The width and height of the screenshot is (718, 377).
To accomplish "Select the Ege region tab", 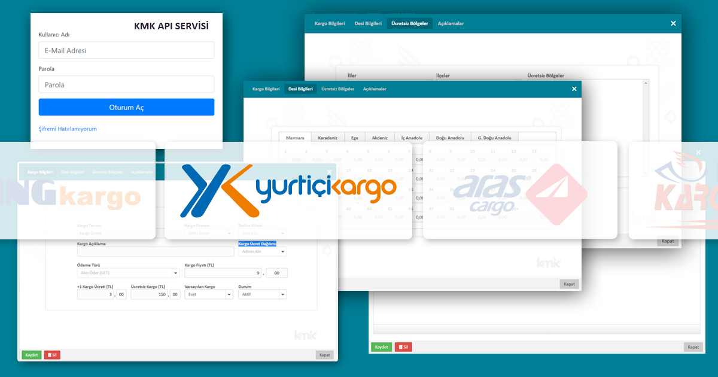I will [x=355, y=138].
